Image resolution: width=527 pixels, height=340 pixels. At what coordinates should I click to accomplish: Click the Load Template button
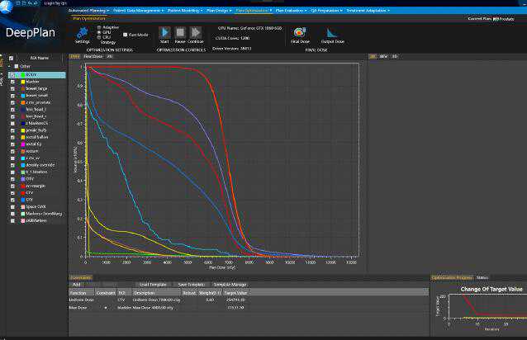click(154, 285)
